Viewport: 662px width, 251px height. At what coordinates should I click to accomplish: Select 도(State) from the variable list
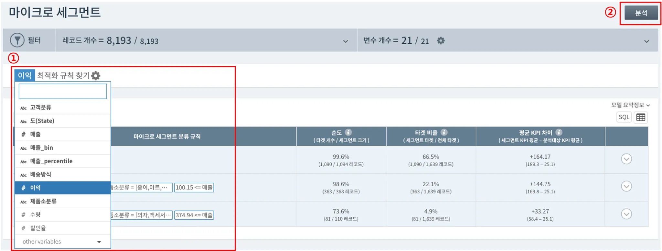(63, 121)
